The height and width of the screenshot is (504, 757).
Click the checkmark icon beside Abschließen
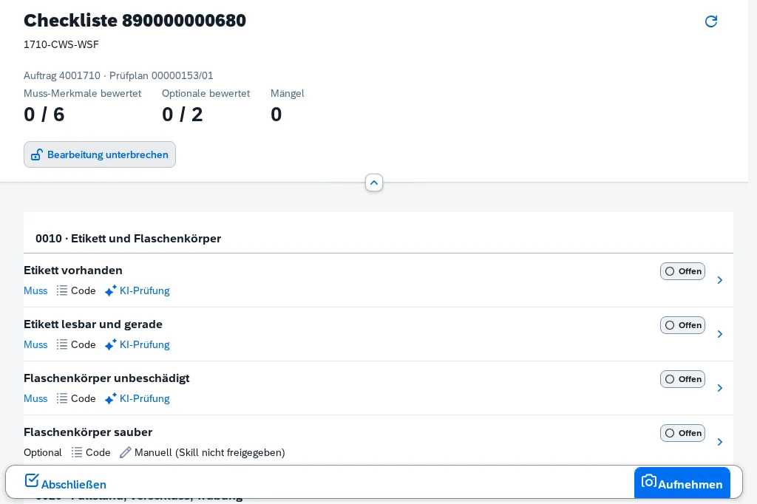[x=31, y=480]
